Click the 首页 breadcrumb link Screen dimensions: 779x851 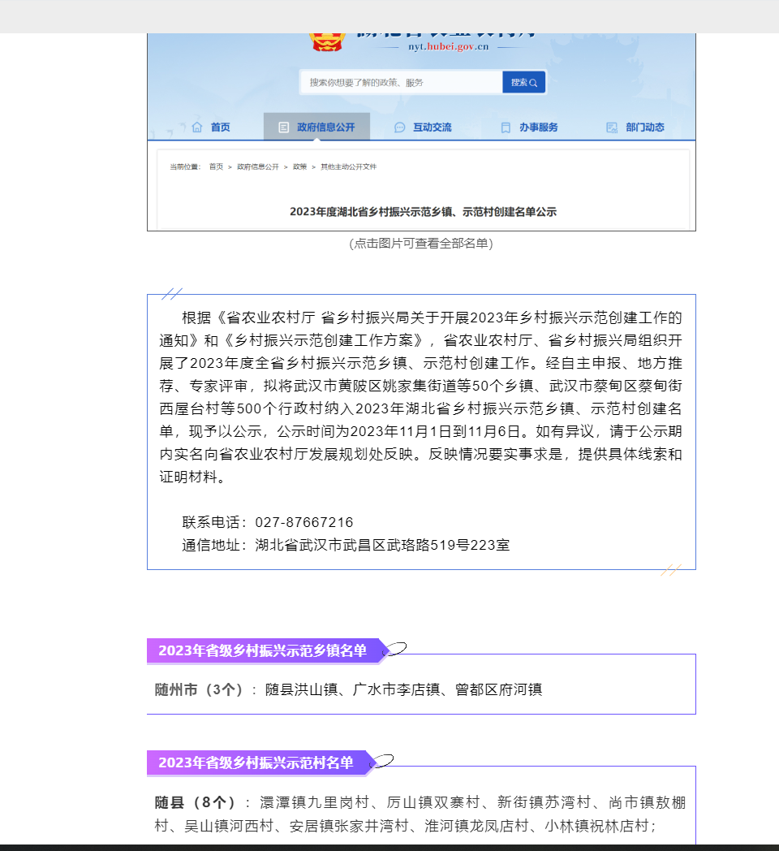(216, 166)
